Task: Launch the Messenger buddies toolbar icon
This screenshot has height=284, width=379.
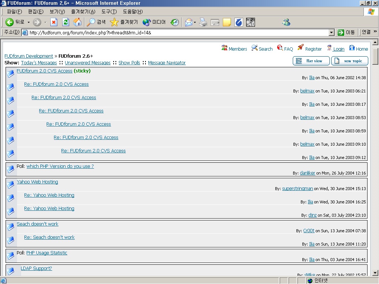Action: 286,22
